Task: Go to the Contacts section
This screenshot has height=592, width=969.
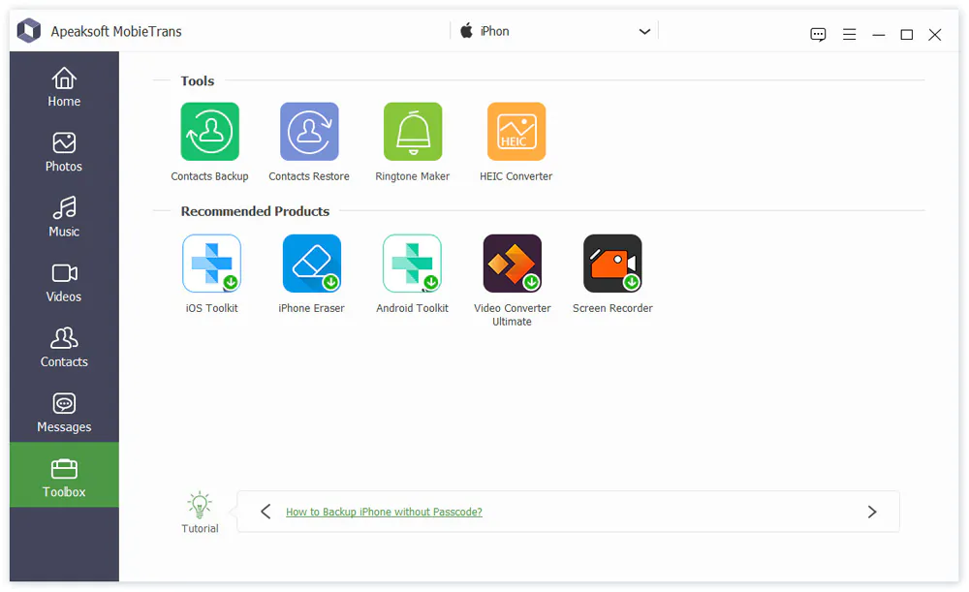Action: (x=63, y=347)
